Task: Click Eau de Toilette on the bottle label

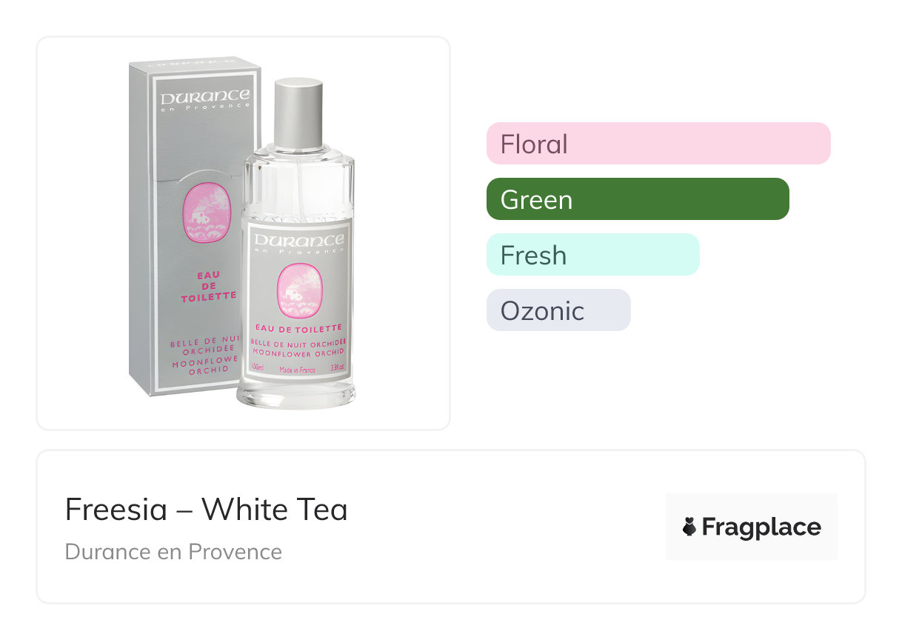Action: 298,327
